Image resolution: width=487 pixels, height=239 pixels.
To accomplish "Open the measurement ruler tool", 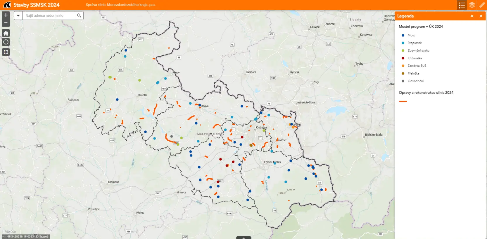I will [x=482, y=5].
